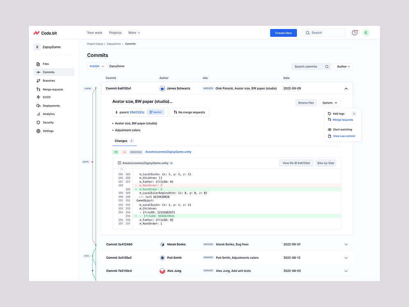Click the plus next to Add tags

(x=354, y=114)
